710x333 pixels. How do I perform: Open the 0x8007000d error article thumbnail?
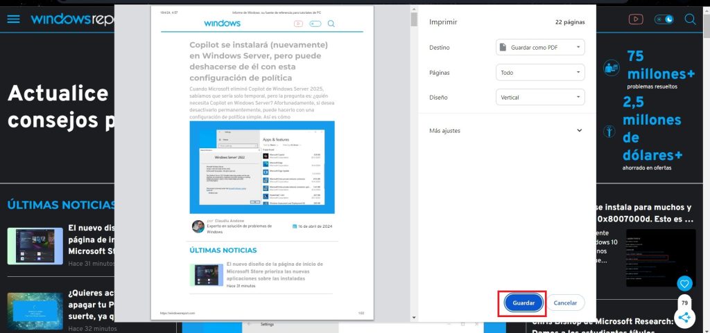[661, 258]
